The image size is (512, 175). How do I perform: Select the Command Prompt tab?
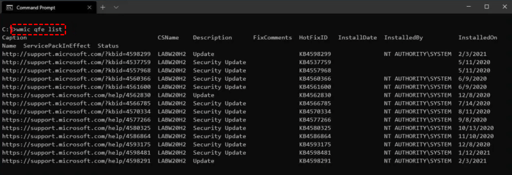point(49,7)
